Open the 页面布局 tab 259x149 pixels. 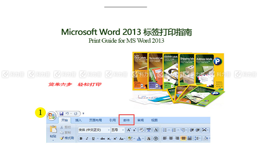[x=95, y=120]
